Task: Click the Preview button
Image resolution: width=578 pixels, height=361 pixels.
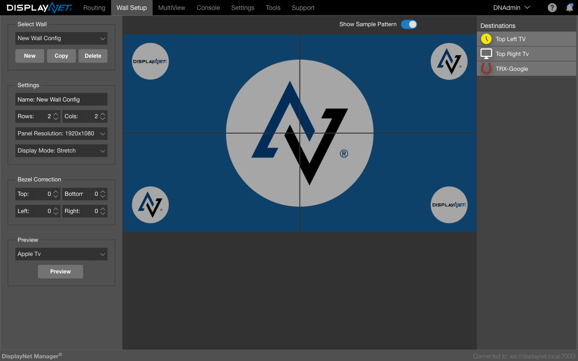Action: [61, 272]
